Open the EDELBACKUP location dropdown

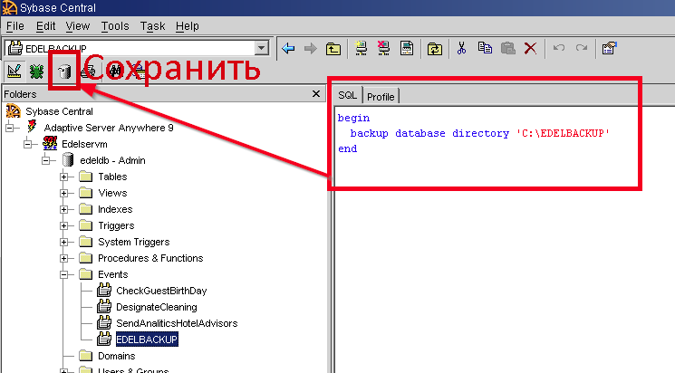pyautogui.click(x=262, y=48)
